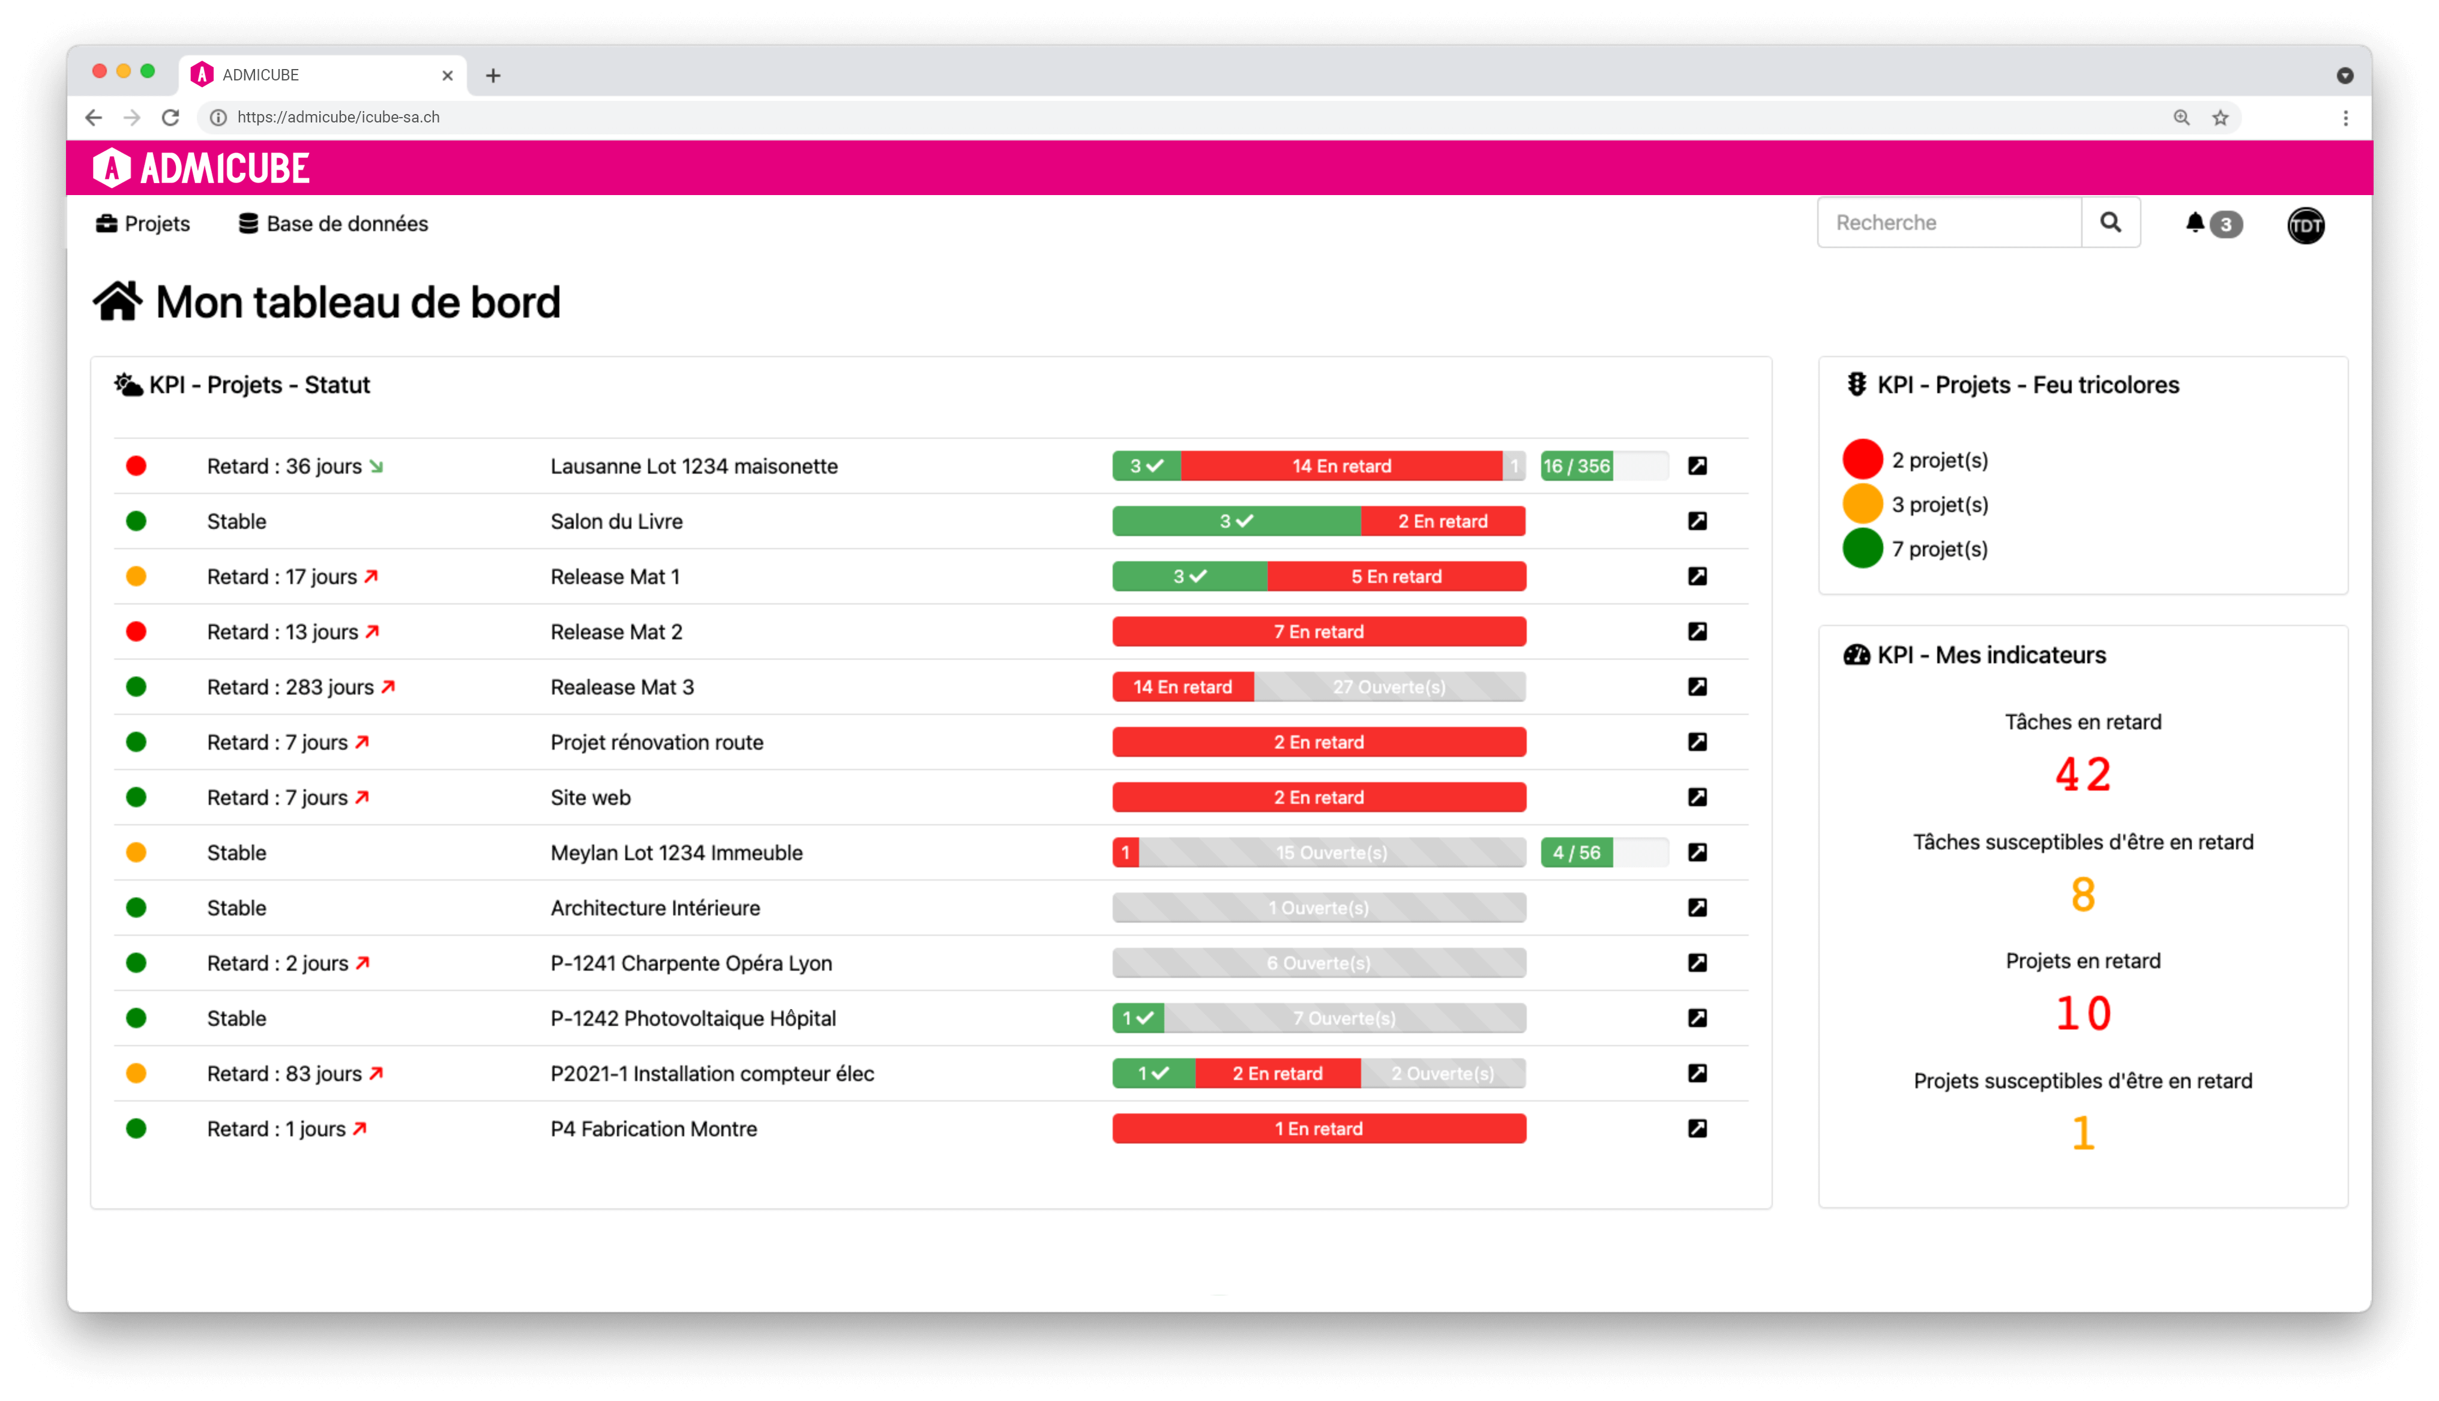
Task: Open a new browser tab
Action: pos(493,75)
